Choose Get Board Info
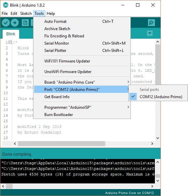 coord(82,97)
